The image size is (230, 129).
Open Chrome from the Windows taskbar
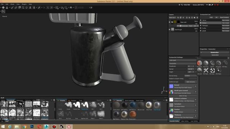coord(24,126)
